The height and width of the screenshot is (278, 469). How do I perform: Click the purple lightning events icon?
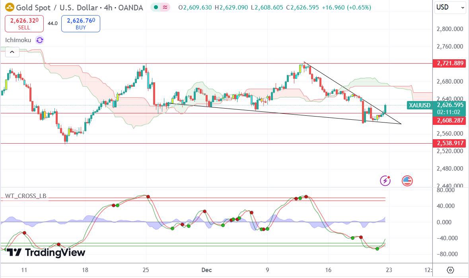[385, 181]
